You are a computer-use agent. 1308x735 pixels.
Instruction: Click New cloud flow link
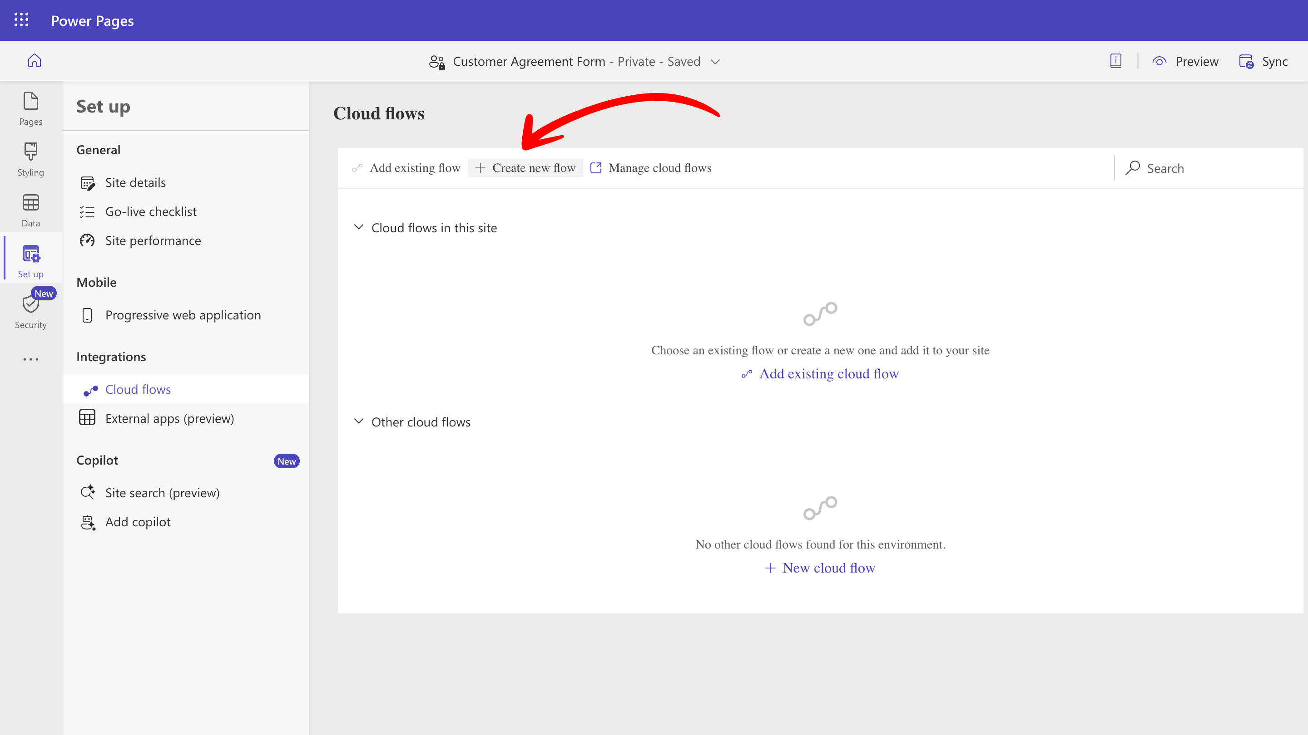coord(828,568)
